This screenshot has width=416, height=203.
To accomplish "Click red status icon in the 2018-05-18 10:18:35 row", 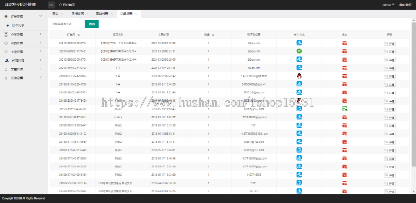I will (345, 125).
